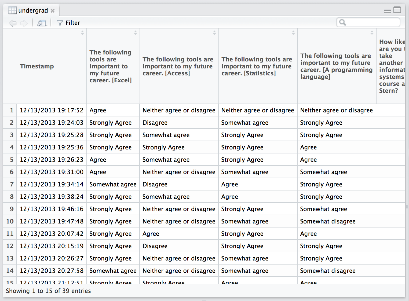Image resolution: width=409 pixels, height=301 pixels.
Task: Click 'Showing 1 to 15 of 39 entries'
Action: pos(48,291)
